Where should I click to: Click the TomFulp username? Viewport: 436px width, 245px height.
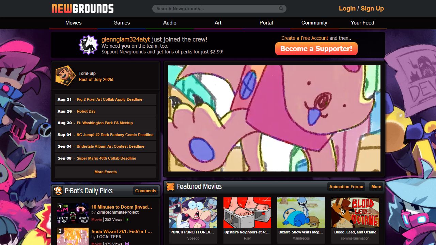(87, 73)
